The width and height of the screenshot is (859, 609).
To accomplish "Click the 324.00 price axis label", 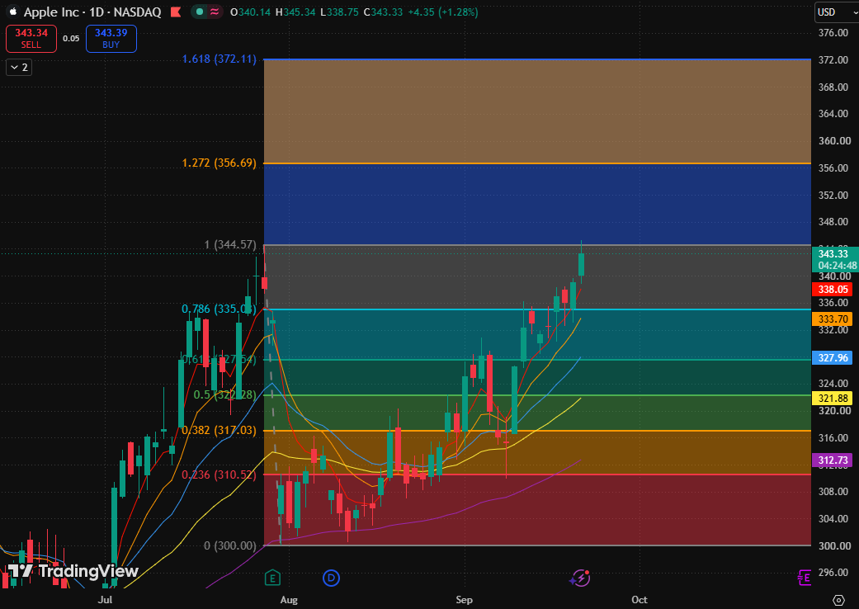I will click(833, 384).
